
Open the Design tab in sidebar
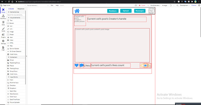click(3, 11)
